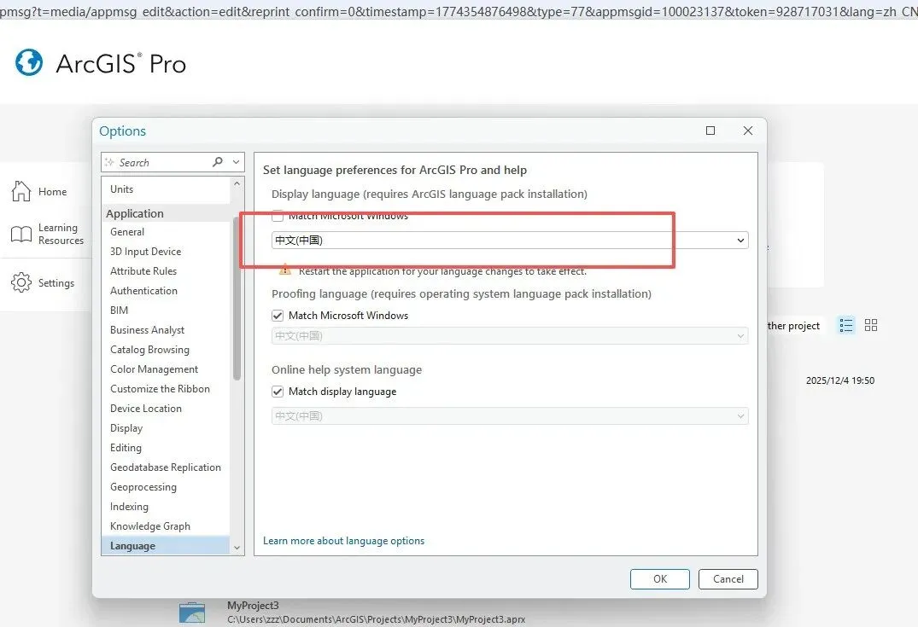Select Device Location options
Viewport: 918px width, 627px height.
pyautogui.click(x=146, y=409)
